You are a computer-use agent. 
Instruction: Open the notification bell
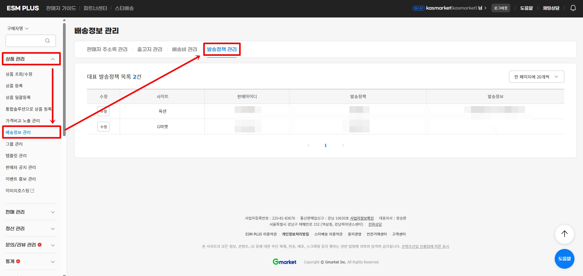click(573, 8)
